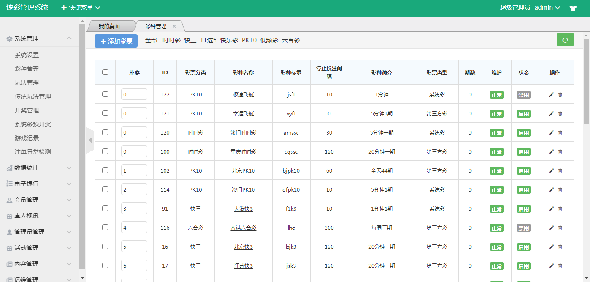Screen dimensions: 590x282
Task: Click the 添加彩票 button
Action: (116, 41)
